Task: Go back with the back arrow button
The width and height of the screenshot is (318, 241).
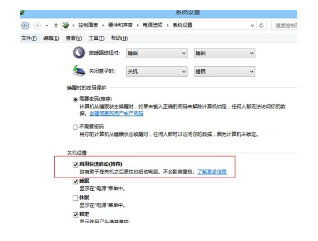Action: [x=25, y=25]
